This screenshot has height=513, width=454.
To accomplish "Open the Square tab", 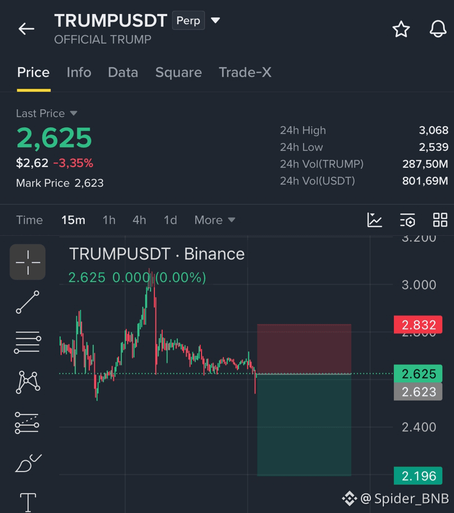I will point(178,72).
